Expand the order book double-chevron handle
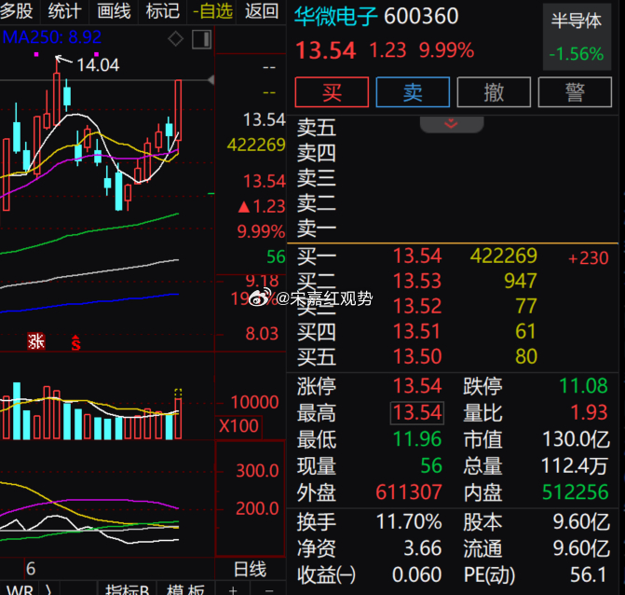625x595 pixels. point(452,124)
